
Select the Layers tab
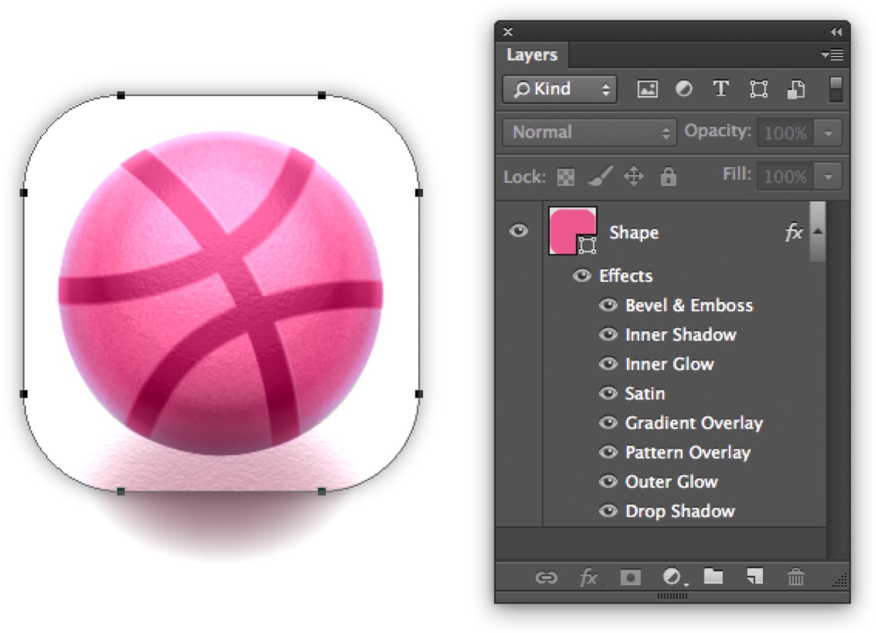click(x=532, y=55)
